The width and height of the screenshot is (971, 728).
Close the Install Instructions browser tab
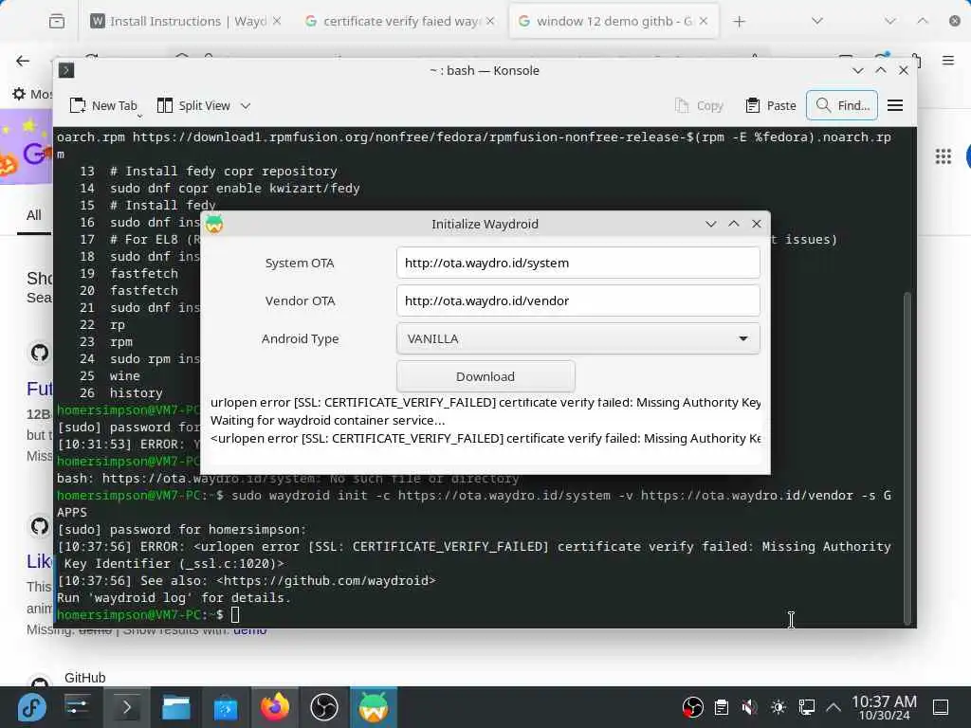(x=277, y=21)
